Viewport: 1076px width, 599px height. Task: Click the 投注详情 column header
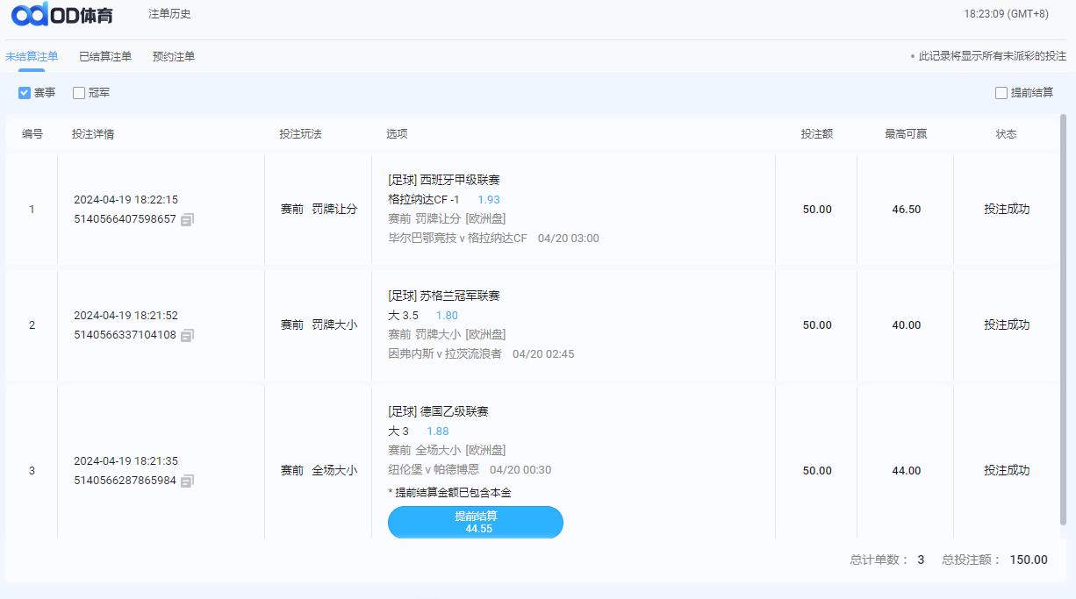pyautogui.click(x=93, y=134)
